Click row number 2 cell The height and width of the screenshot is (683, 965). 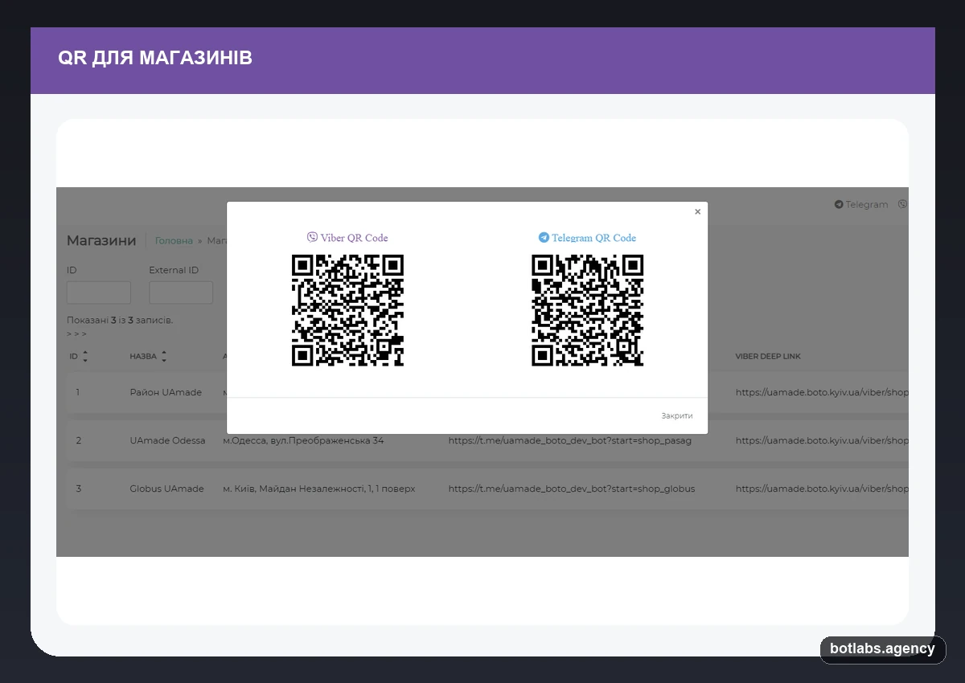coord(79,440)
